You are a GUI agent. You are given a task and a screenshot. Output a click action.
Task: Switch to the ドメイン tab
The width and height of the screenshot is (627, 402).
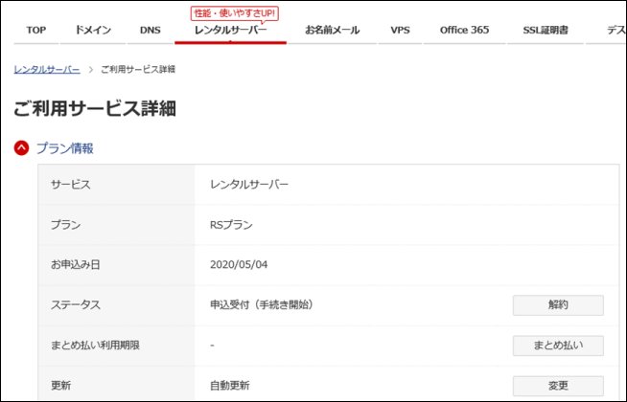point(93,31)
